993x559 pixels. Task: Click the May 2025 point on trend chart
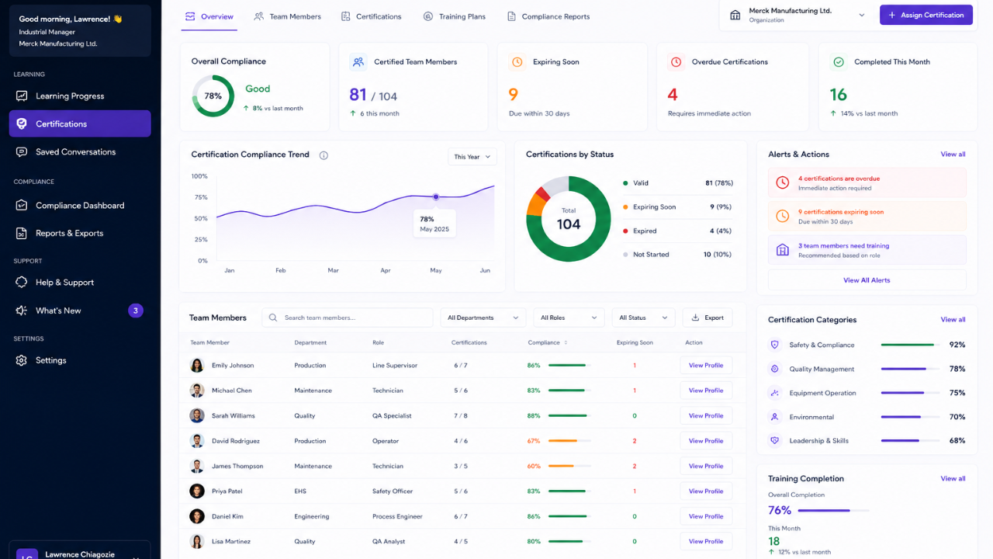pyautogui.click(x=436, y=196)
